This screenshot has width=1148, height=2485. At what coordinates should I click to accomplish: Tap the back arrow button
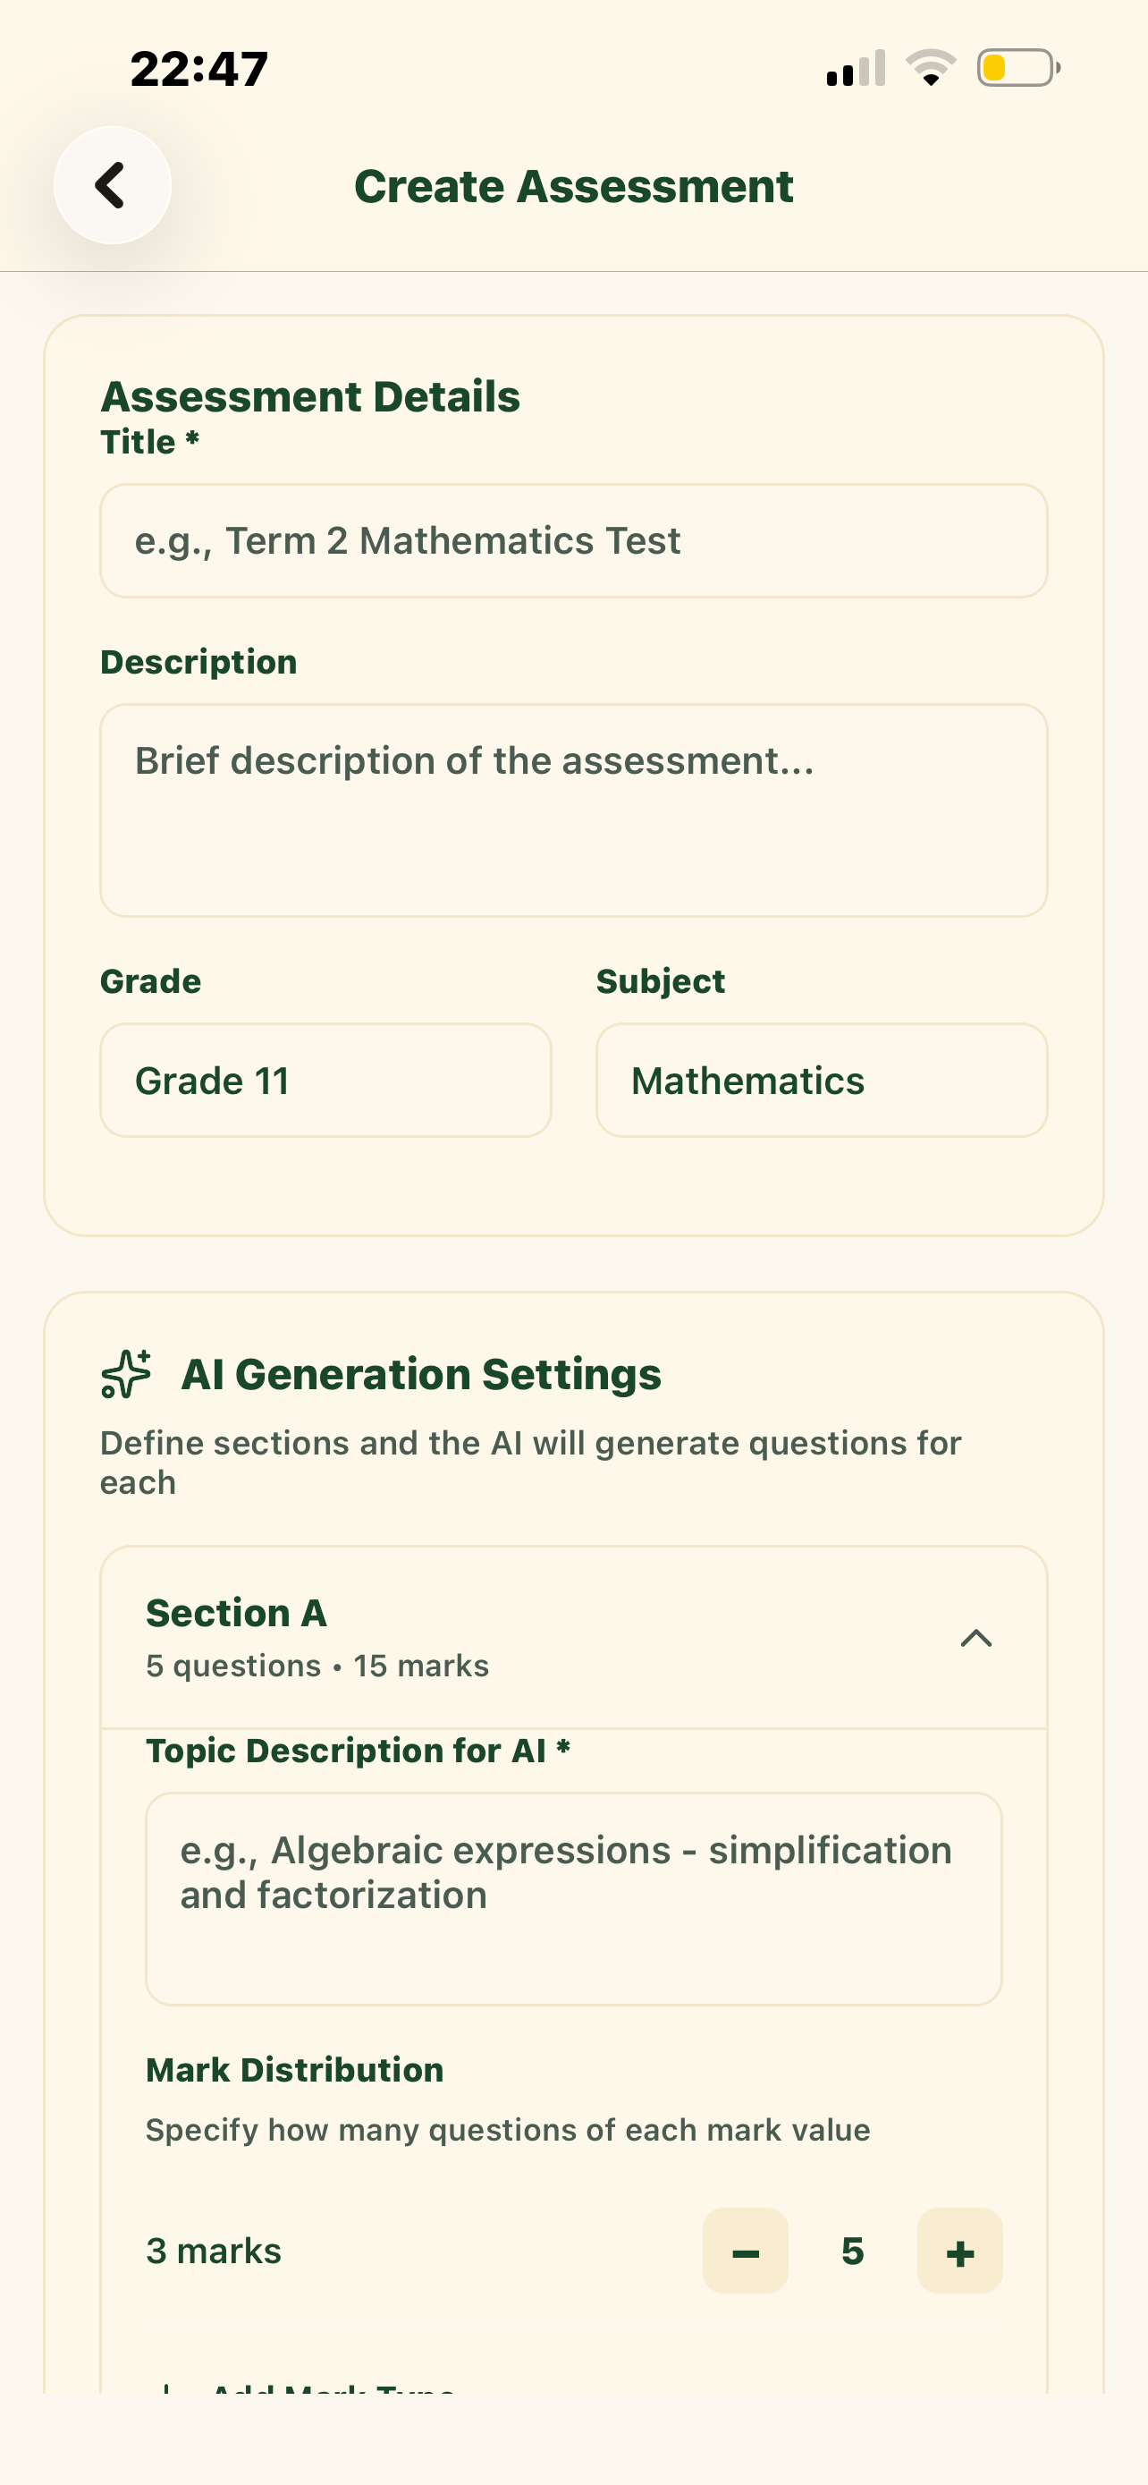pyautogui.click(x=113, y=185)
